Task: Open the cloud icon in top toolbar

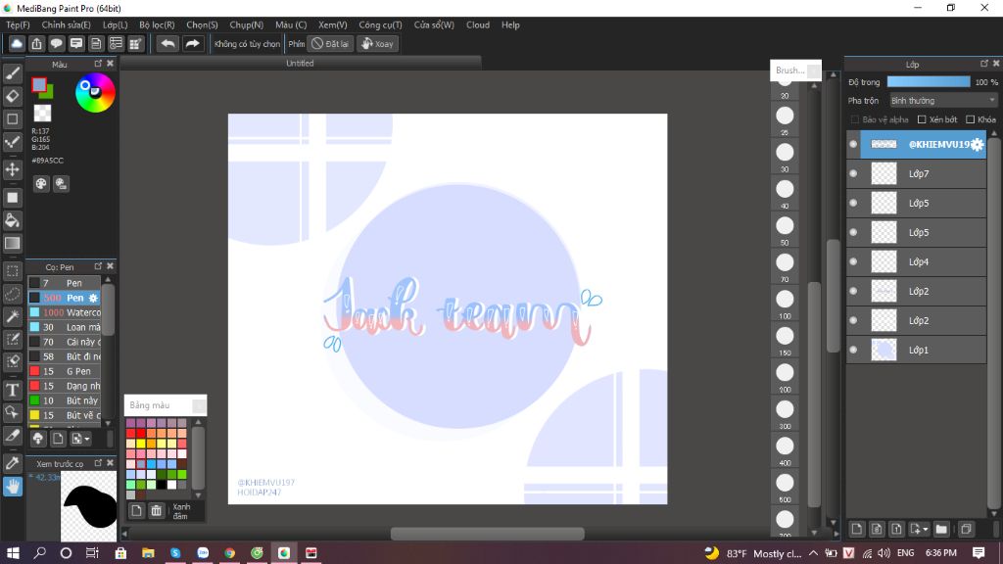Action: click(17, 43)
